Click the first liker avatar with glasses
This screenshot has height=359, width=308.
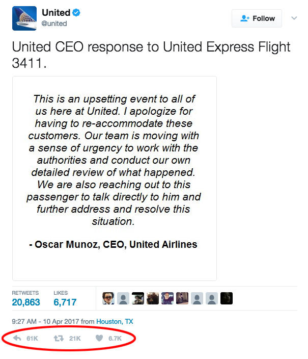pyautogui.click(x=108, y=298)
